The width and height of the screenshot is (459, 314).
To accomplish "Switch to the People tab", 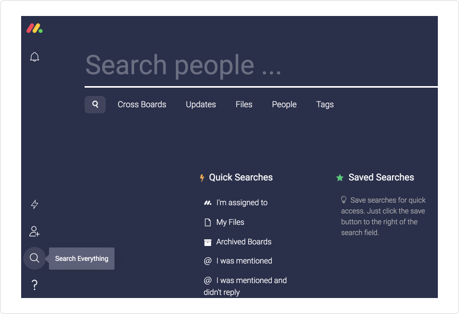I will 284,105.
